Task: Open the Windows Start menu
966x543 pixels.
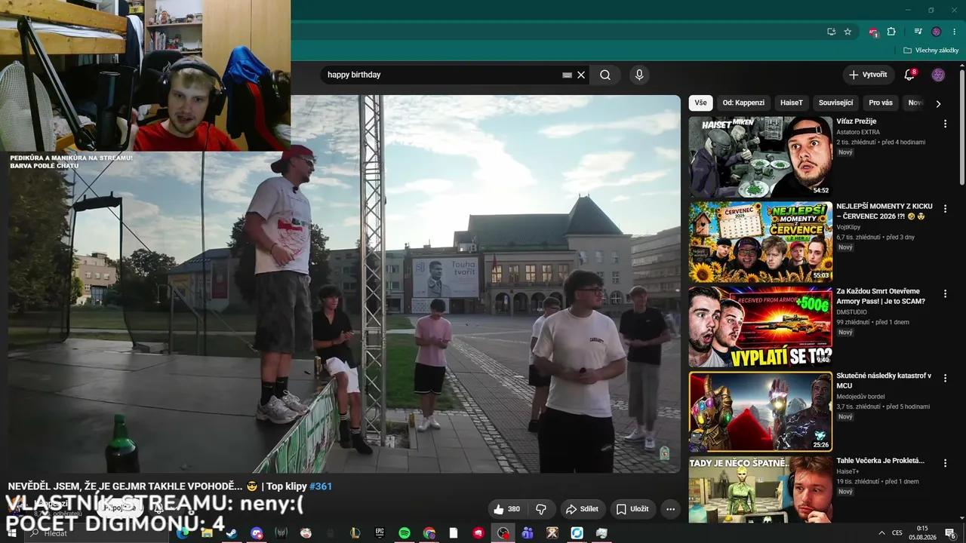Action: point(13,533)
